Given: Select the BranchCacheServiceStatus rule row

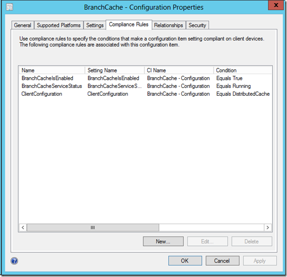Looking at the screenshot, I should [x=145, y=86].
